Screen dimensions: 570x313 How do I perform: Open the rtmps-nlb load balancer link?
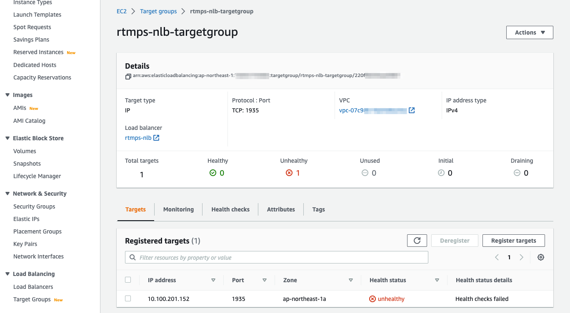coord(138,138)
